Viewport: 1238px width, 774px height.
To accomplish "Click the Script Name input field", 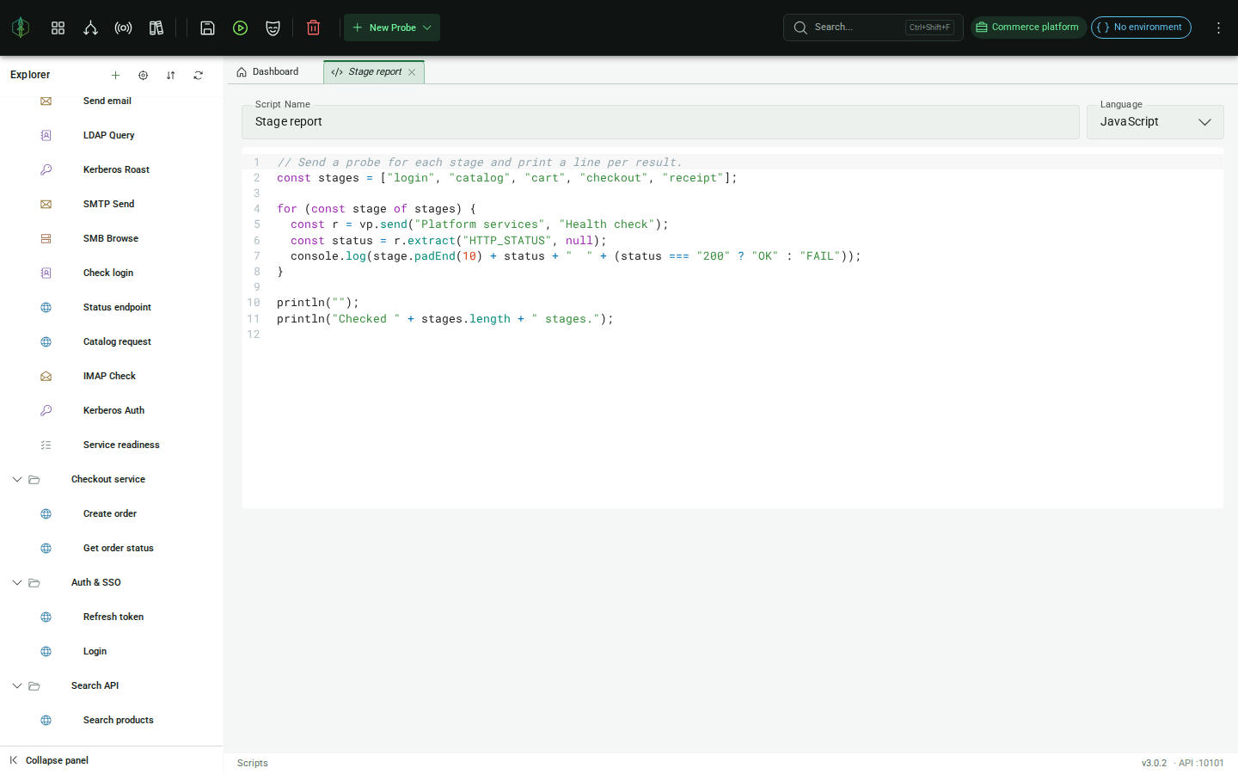I will (660, 122).
